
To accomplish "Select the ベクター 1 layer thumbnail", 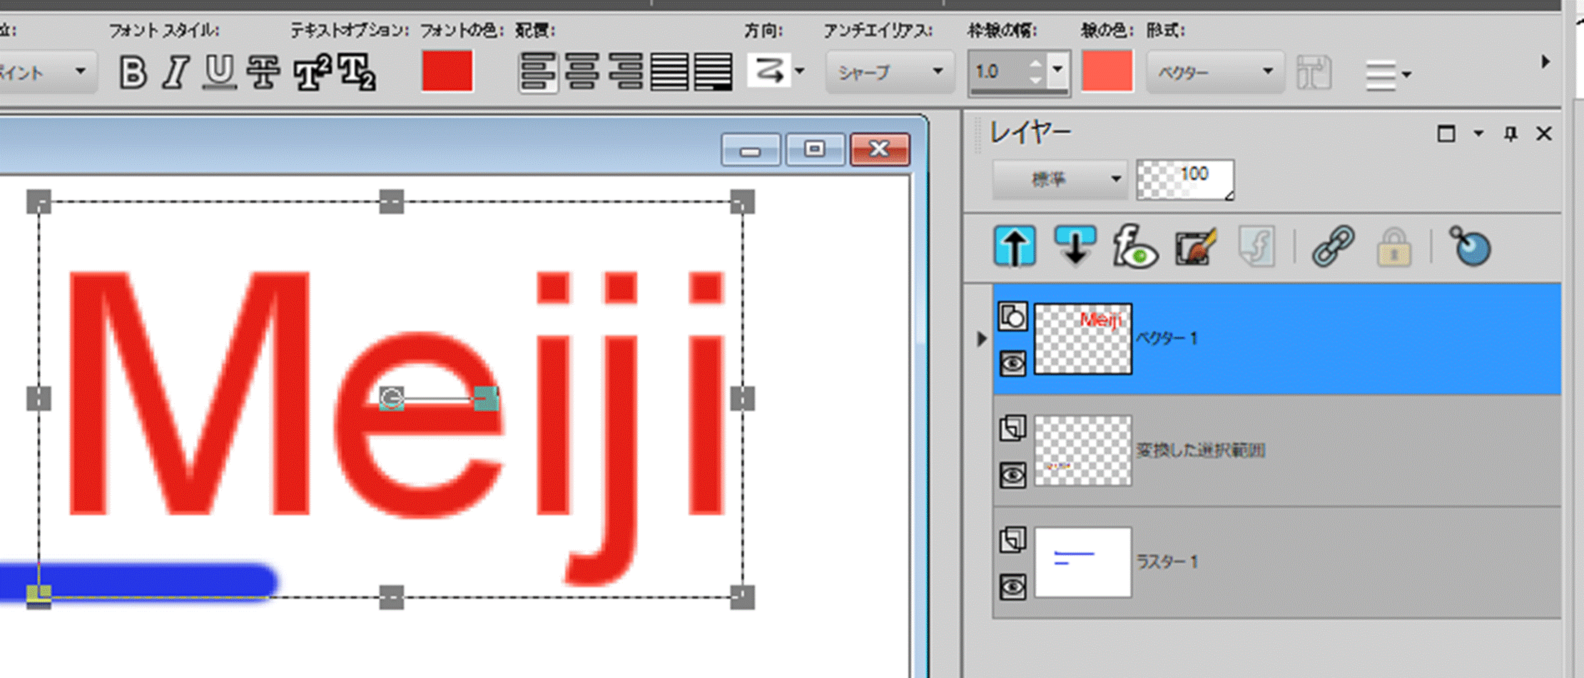I will point(1082,339).
